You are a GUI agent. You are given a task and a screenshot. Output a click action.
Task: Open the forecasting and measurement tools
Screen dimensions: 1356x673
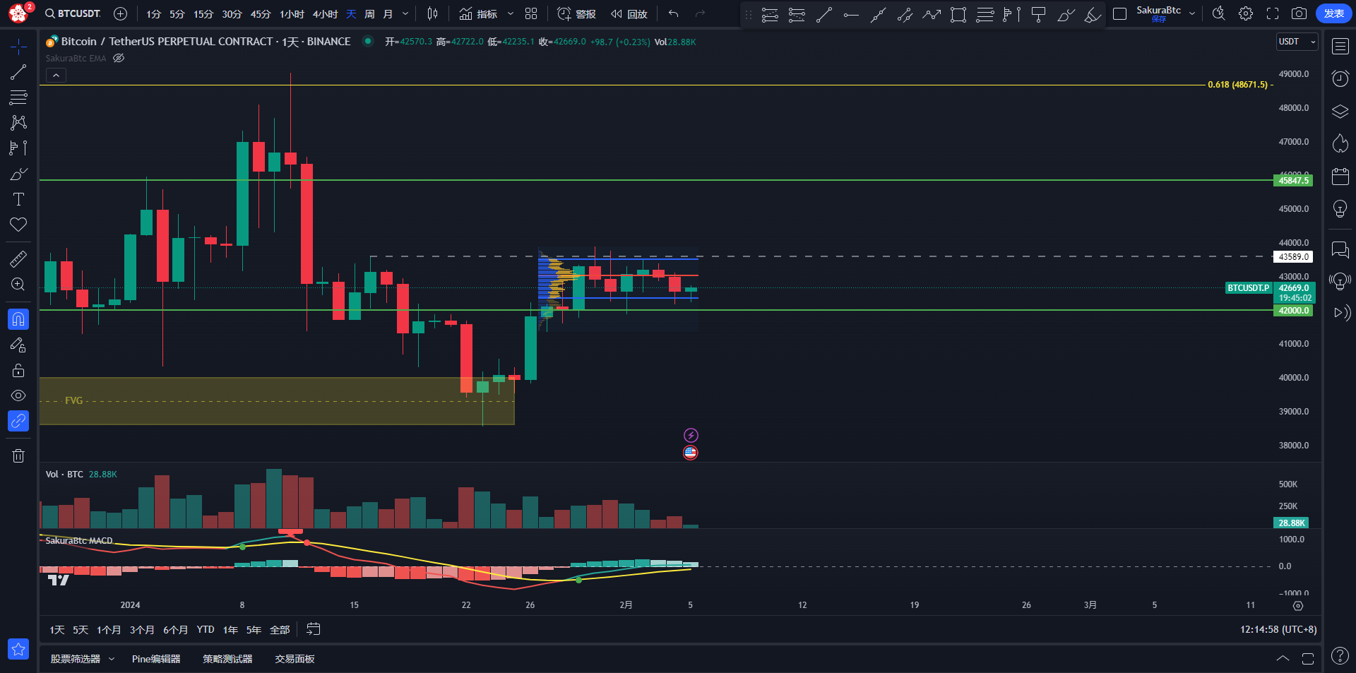click(x=18, y=148)
